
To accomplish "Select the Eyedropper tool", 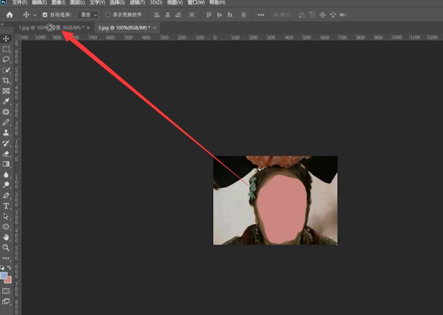I will pyautogui.click(x=6, y=101).
